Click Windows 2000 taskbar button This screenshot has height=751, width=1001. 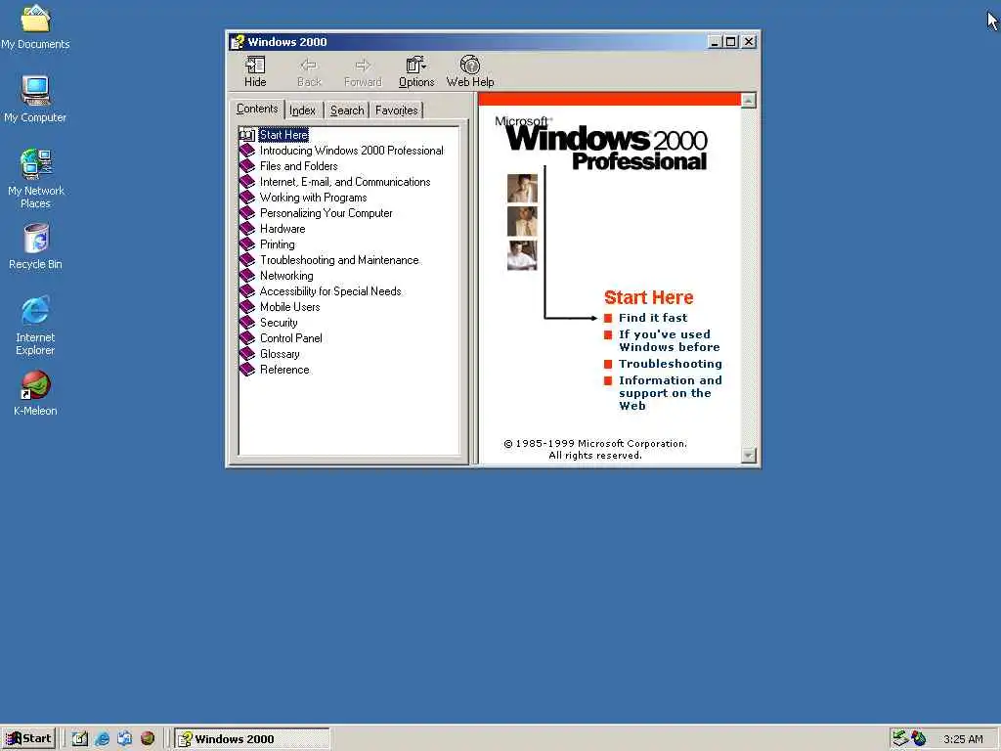252,738
